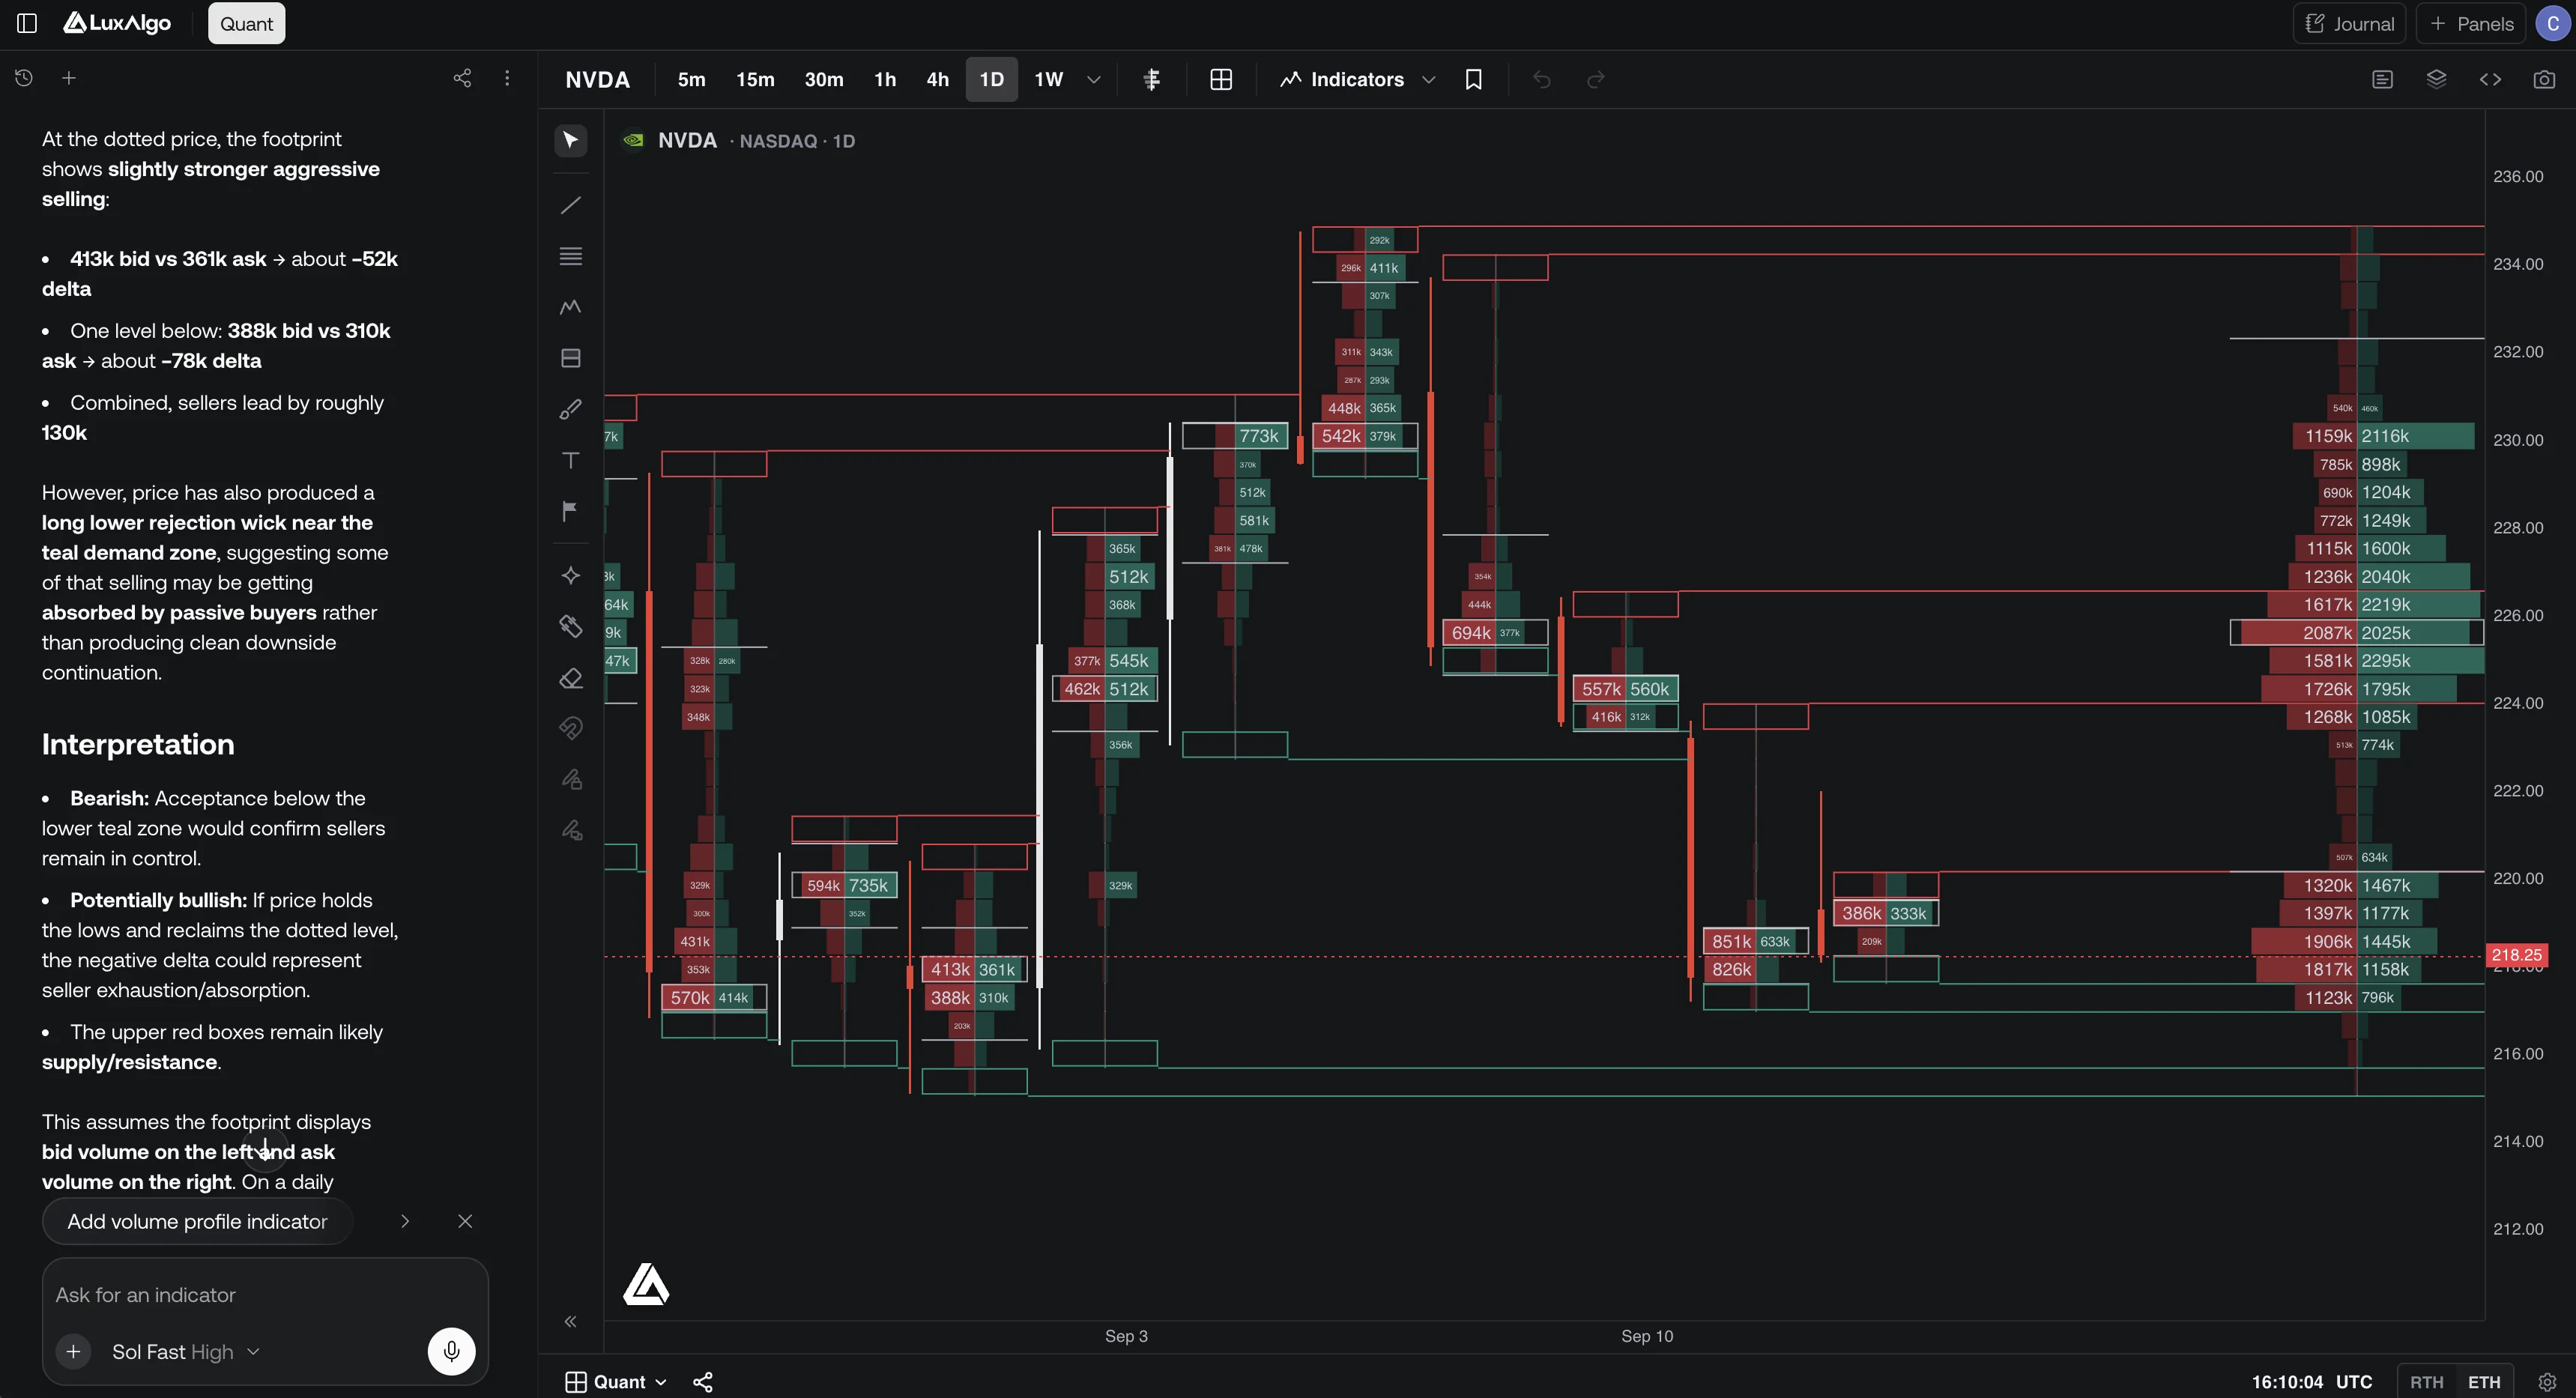The width and height of the screenshot is (2576, 1398).
Task: Select the 1W timeframe
Action: point(1048,79)
